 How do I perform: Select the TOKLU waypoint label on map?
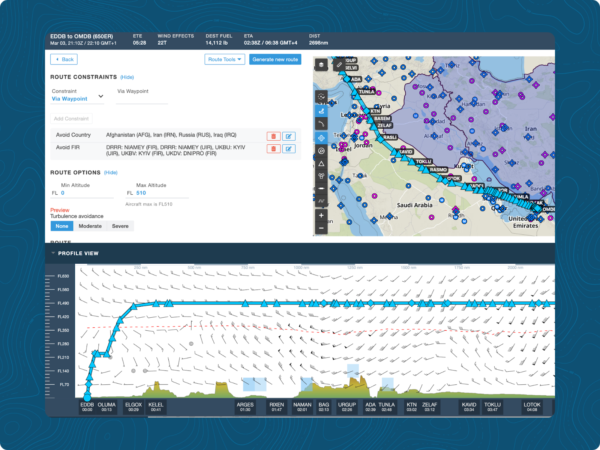423,161
